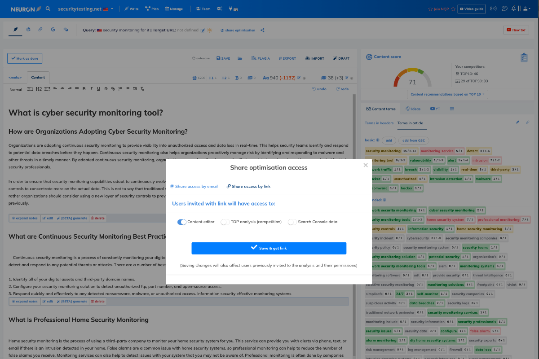Image resolution: width=539 pixels, height=359 pixels.
Task: Open the Manage menu
Action: [x=174, y=9]
